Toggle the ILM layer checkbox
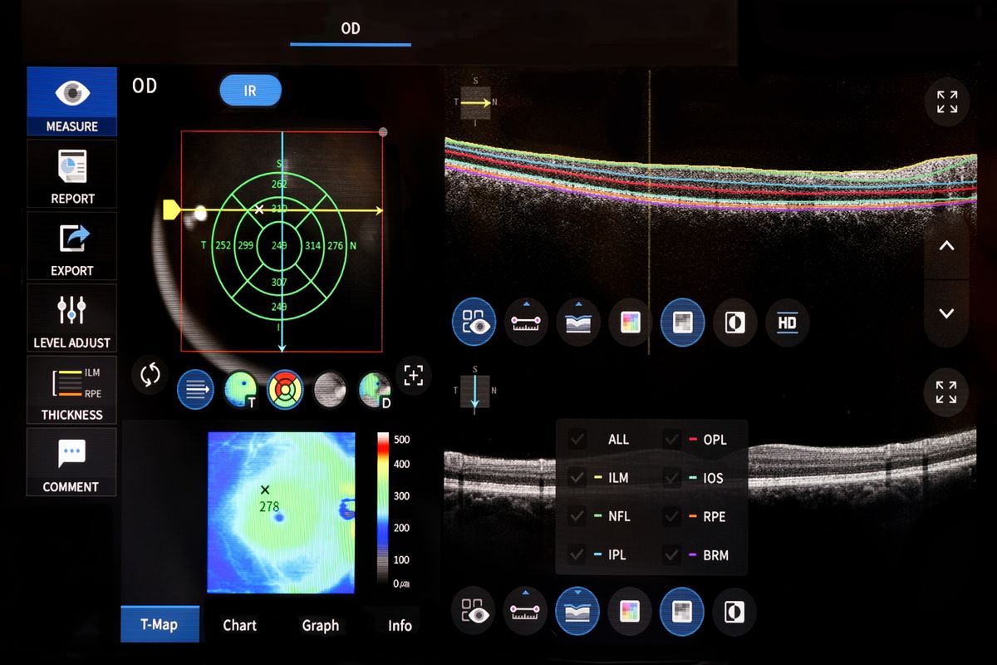The image size is (997, 665). click(577, 477)
